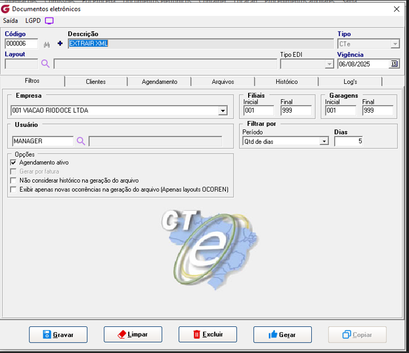This screenshot has height=353, width=409.
Task: Switch to the Histórico tab
Action: click(x=287, y=82)
